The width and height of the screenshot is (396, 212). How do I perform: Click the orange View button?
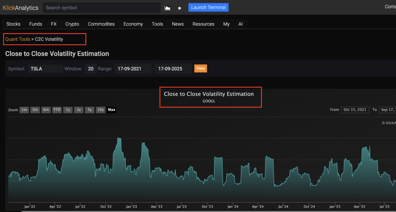coord(200,68)
